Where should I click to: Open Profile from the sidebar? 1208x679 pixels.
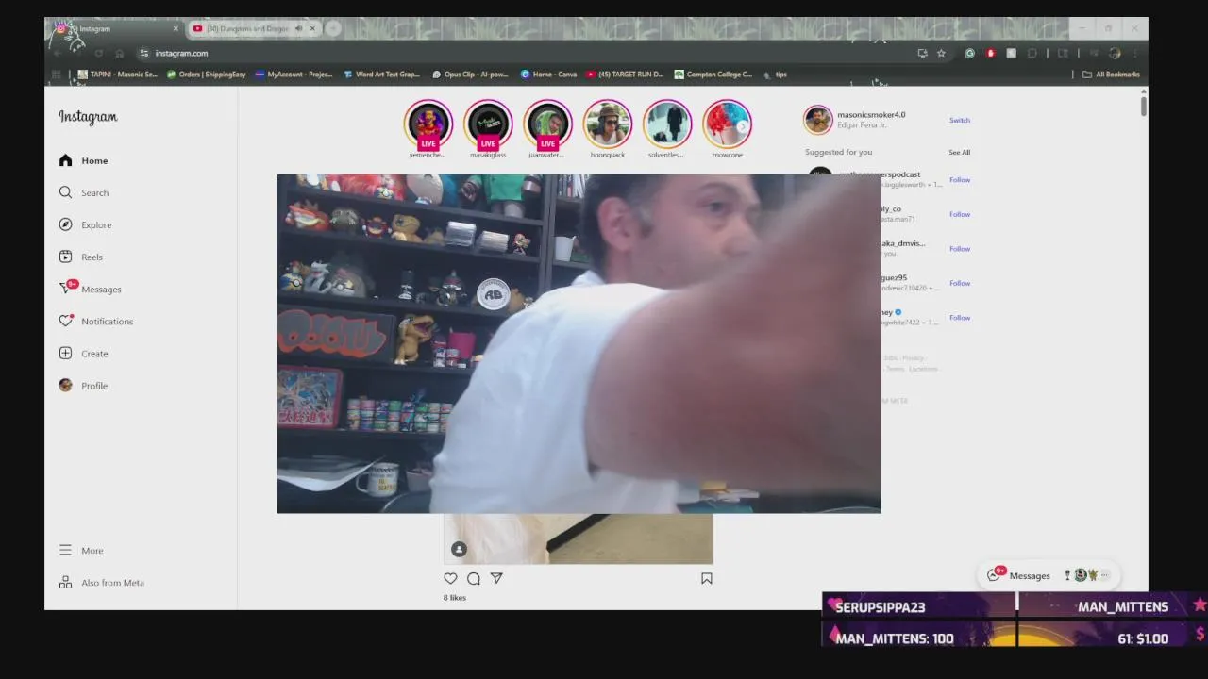[83, 386]
